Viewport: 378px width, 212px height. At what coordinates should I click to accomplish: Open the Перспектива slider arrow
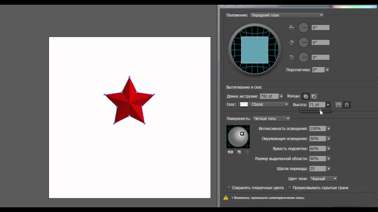pyautogui.click(x=327, y=70)
